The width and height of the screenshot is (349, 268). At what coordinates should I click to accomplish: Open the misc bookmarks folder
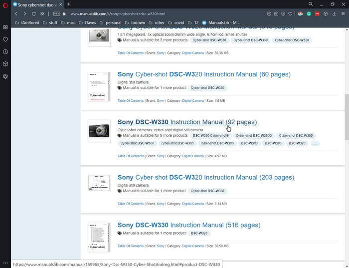(x=68, y=23)
